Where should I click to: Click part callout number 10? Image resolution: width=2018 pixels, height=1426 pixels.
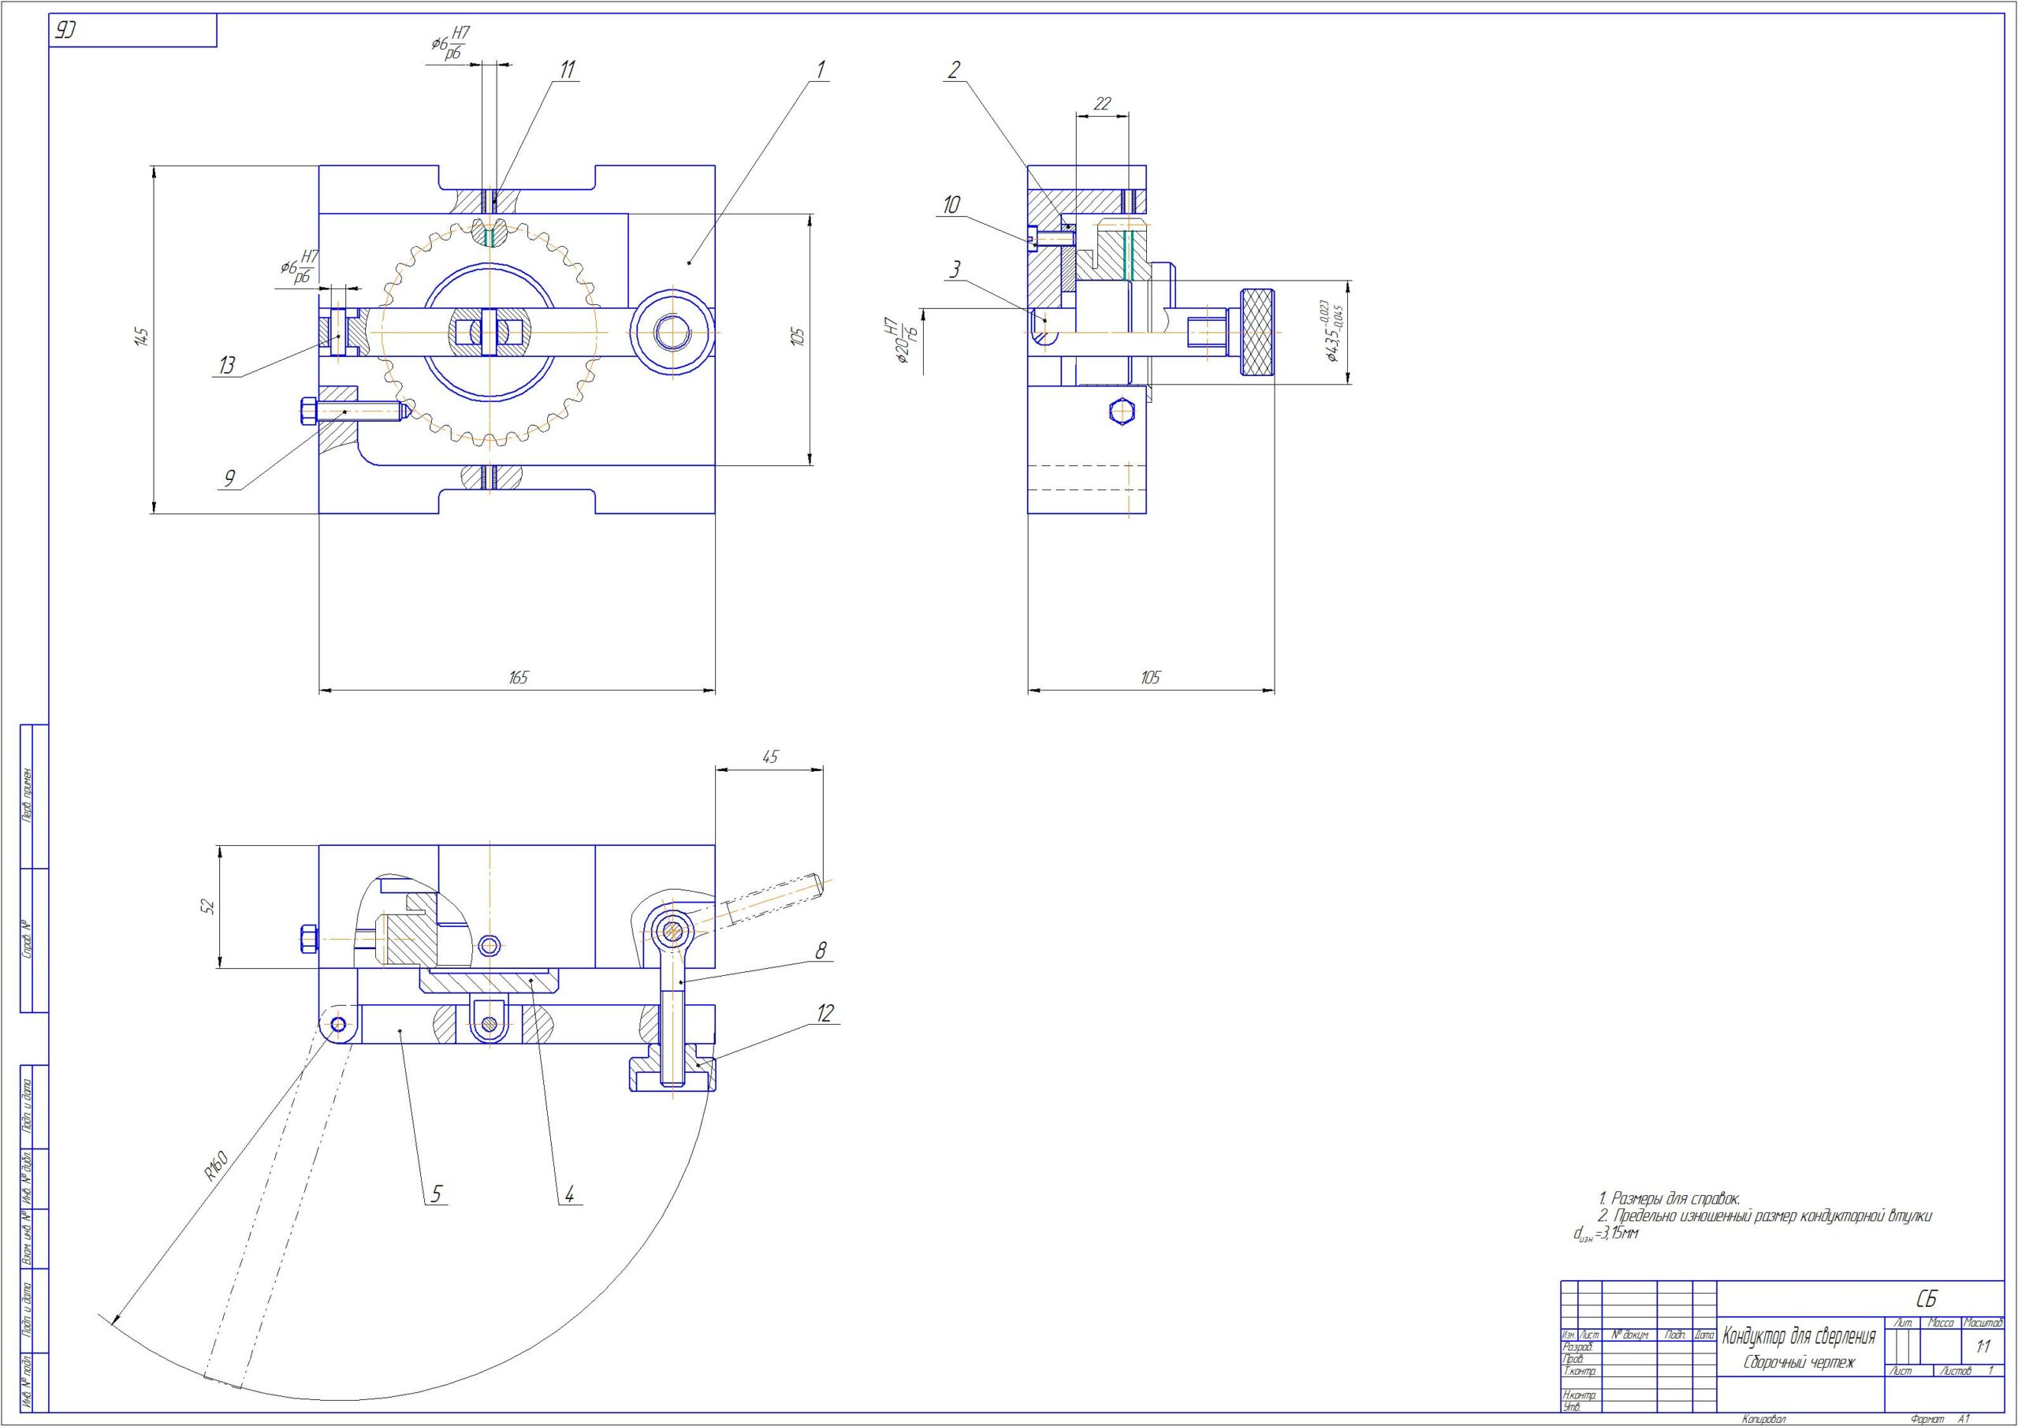click(x=951, y=205)
